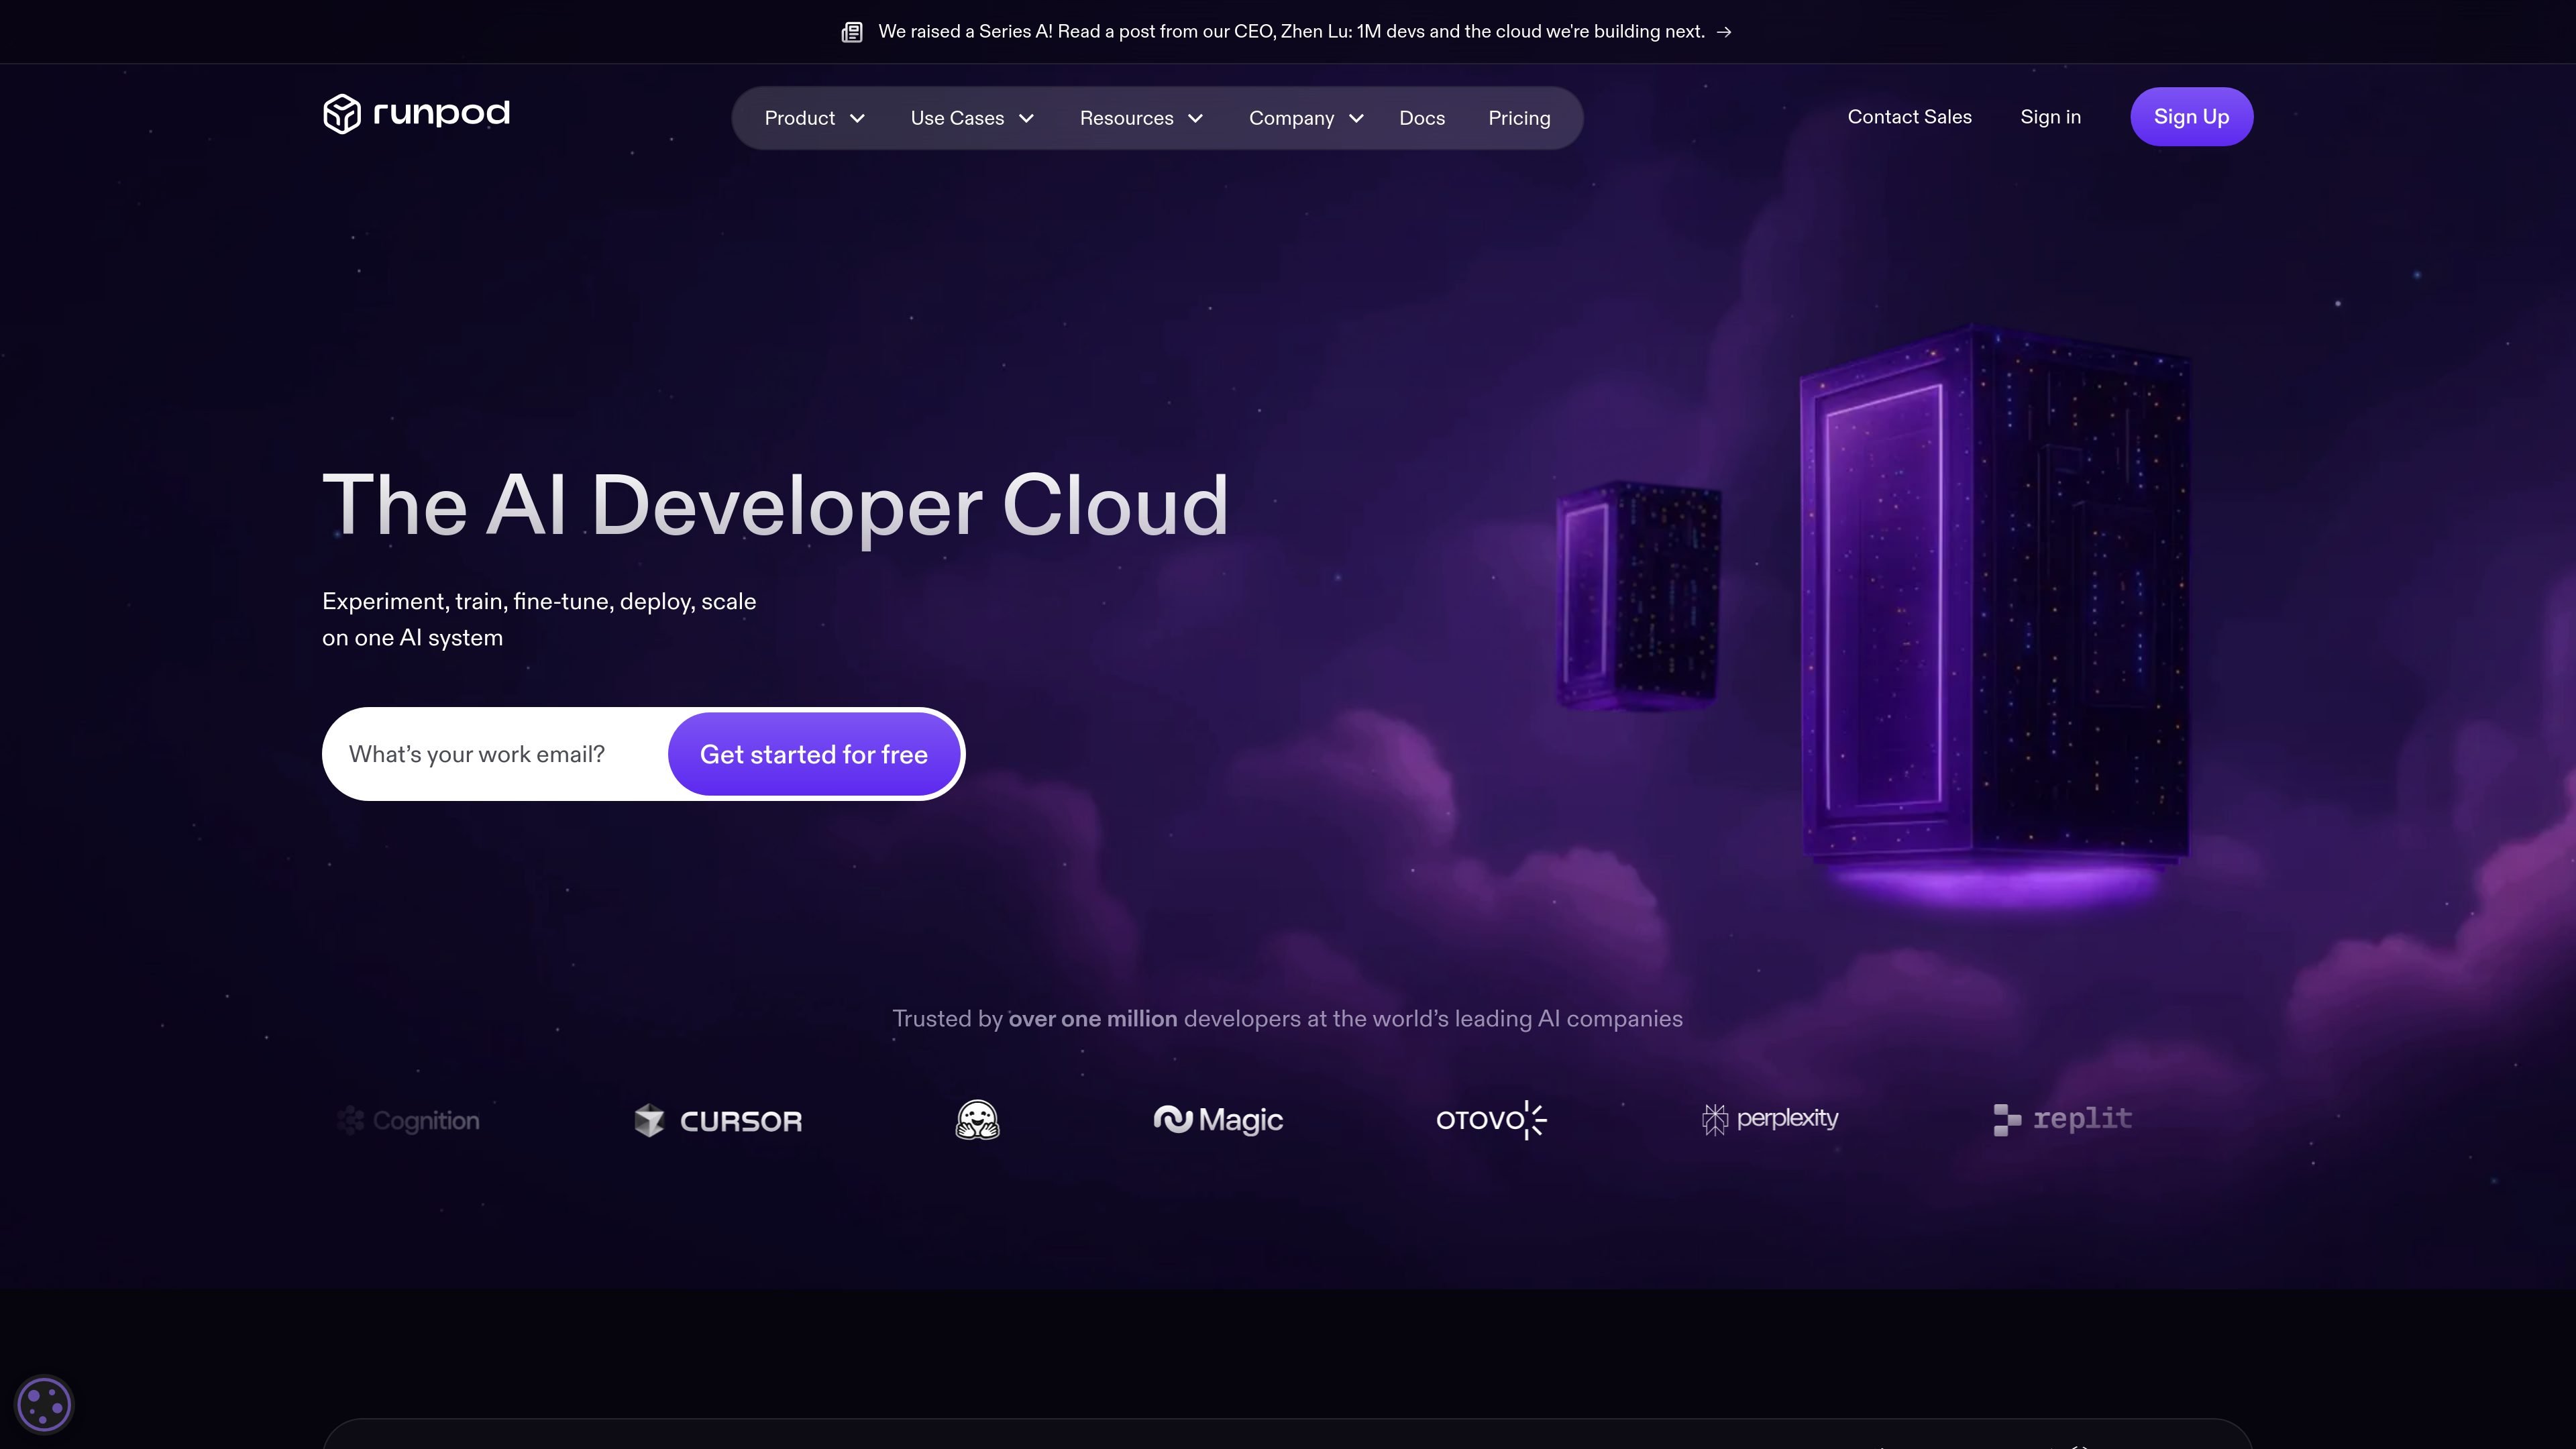Click the Sign Up button
The width and height of the screenshot is (2576, 1449).
point(2191,117)
